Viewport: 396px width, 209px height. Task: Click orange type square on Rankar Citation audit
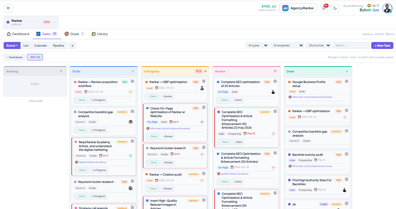(x=147, y=174)
